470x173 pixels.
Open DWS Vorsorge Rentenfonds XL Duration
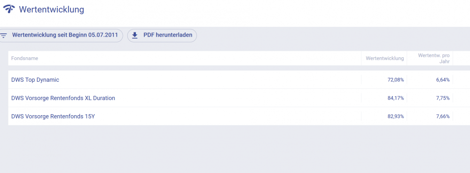point(63,98)
